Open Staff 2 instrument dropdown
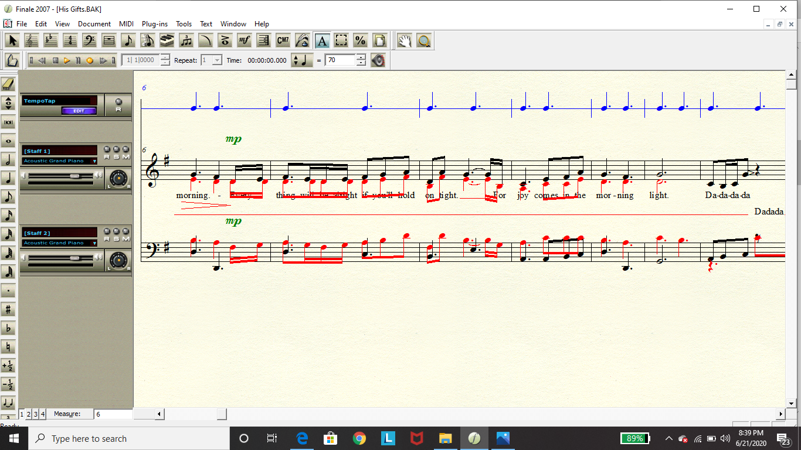The height and width of the screenshot is (450, 801). 94,243
